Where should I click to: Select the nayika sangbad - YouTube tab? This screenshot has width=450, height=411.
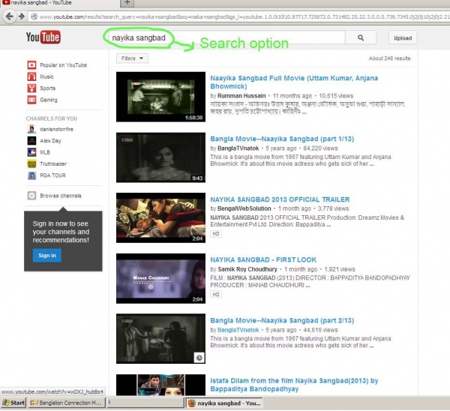click(x=60, y=3)
